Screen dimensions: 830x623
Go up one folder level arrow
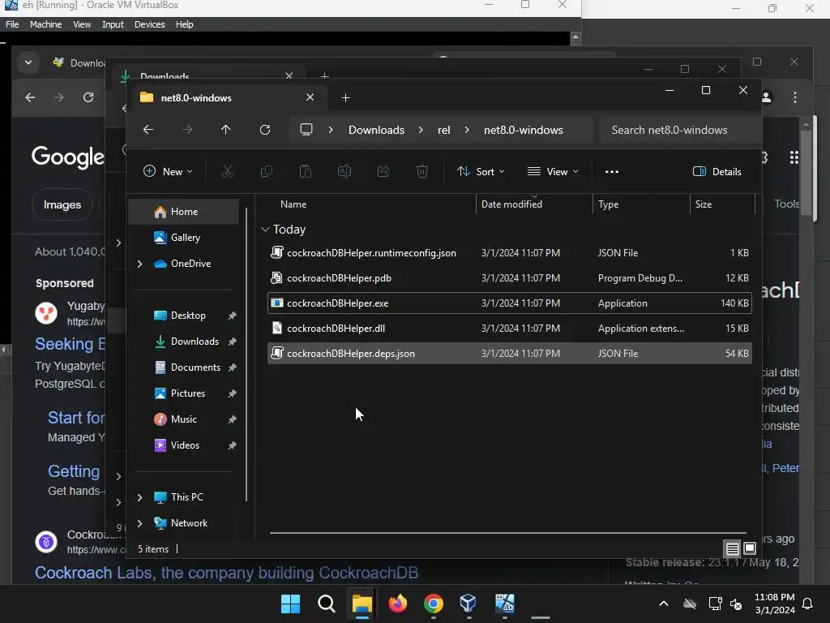[x=226, y=130]
